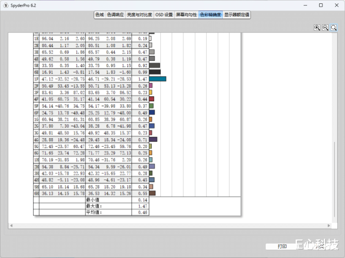Switch to the 色调响应 tab

[115, 15]
